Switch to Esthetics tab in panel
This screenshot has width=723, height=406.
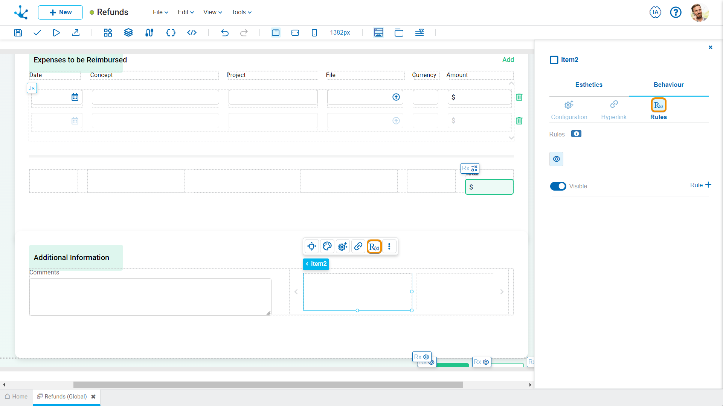point(589,85)
